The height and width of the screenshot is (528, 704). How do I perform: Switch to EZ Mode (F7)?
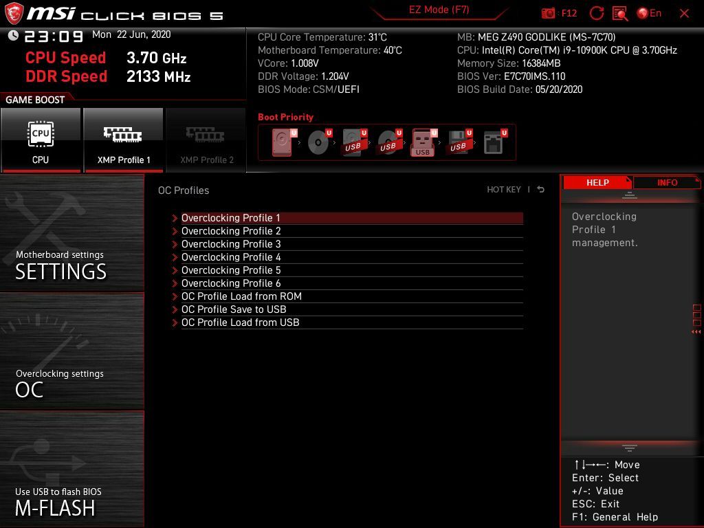tap(439, 10)
